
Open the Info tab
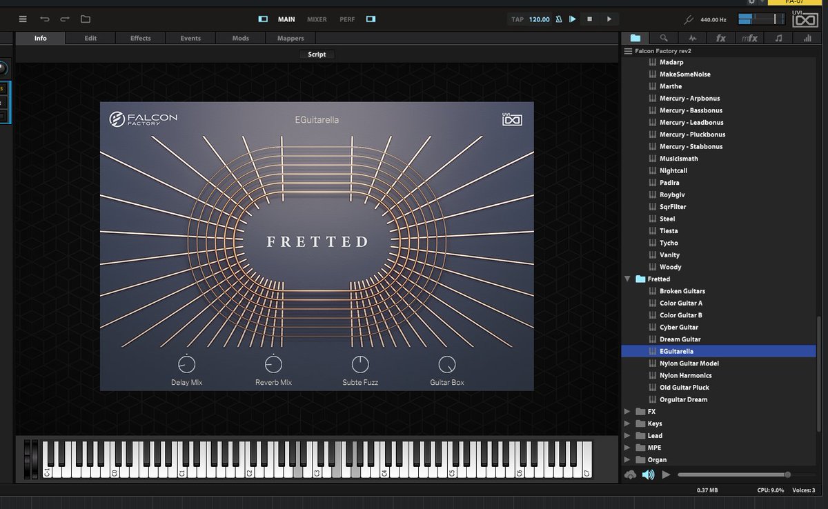41,38
